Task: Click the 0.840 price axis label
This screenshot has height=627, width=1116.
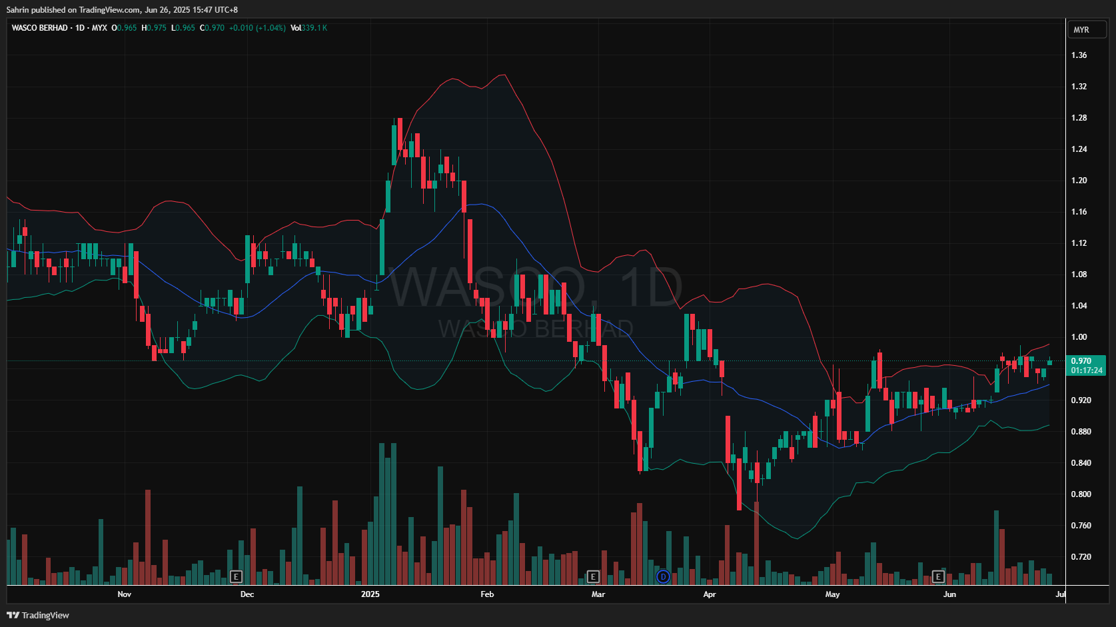Action: [x=1081, y=463]
